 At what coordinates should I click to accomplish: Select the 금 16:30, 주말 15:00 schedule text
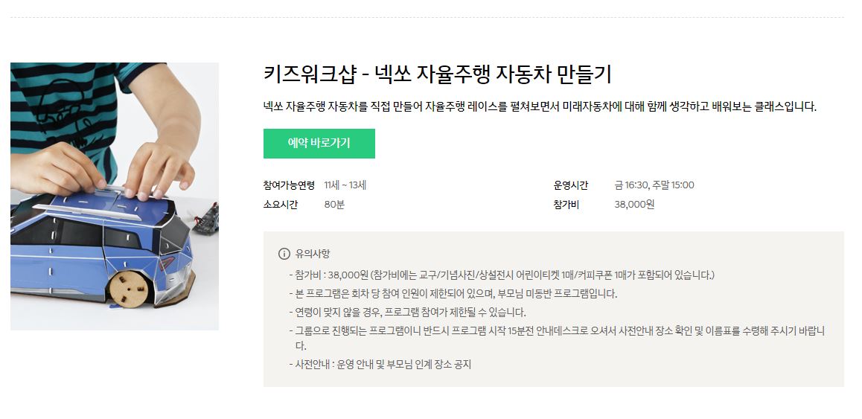click(x=654, y=185)
